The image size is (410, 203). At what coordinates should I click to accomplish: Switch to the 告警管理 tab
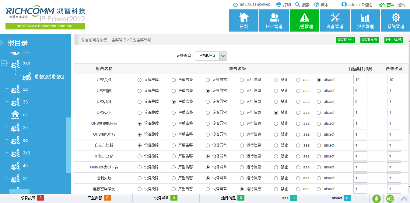tap(304, 20)
